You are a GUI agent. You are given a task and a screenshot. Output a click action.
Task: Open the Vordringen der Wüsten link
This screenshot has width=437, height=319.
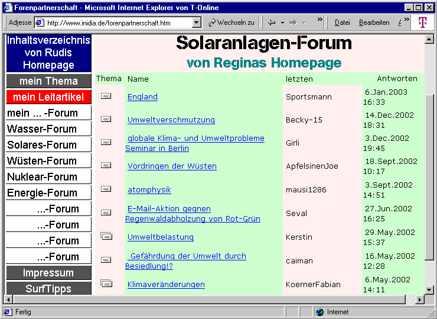pos(172,166)
